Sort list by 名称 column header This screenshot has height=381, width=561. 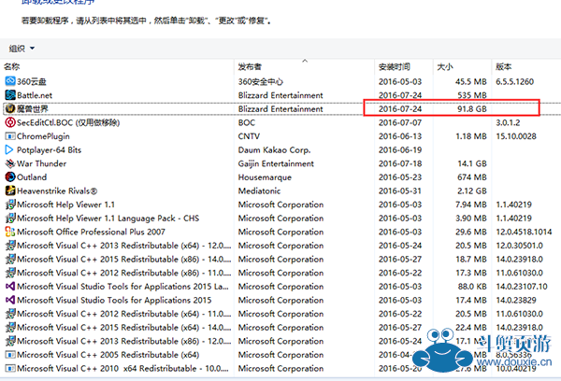[x=12, y=66]
